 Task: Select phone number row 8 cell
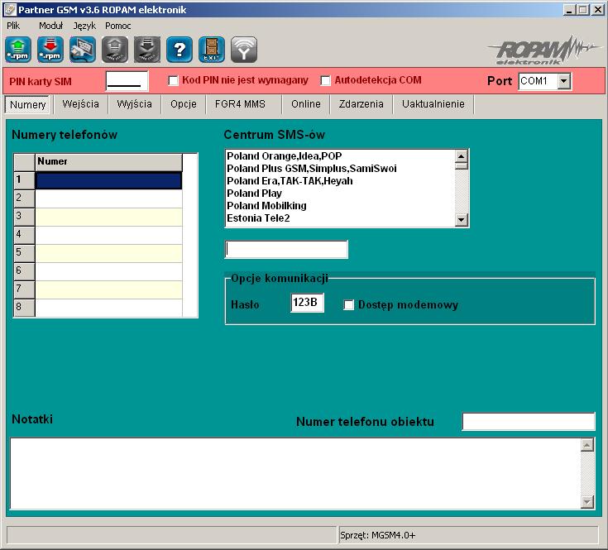point(109,308)
